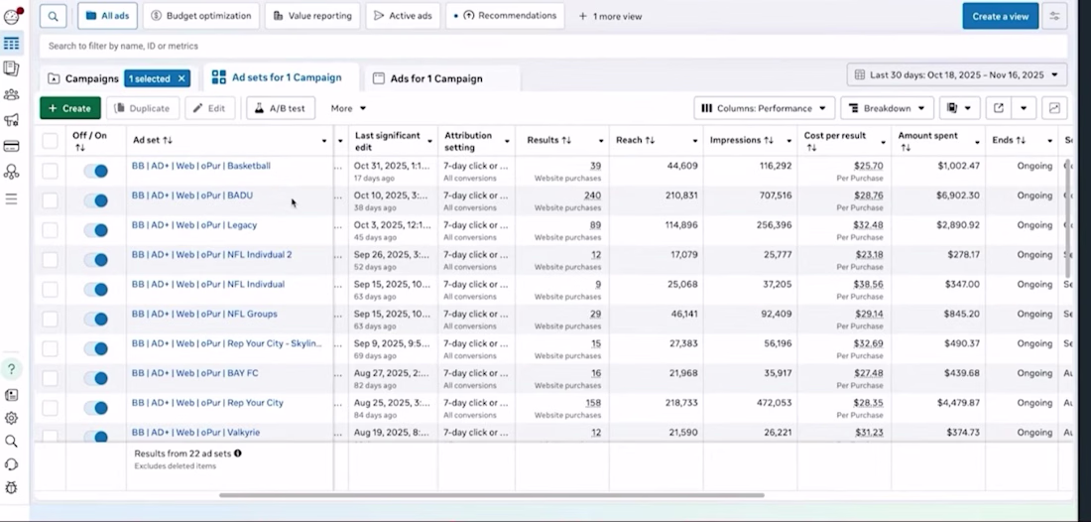Open the all tools hamburger icon
The width and height of the screenshot is (1091, 522).
pos(11,199)
